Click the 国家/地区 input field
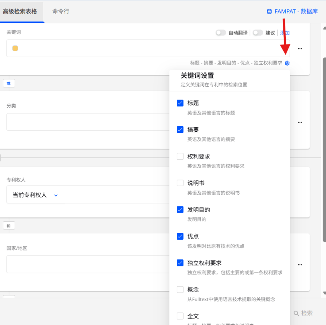Image resolution: width=326 pixels, height=325 pixels. click(88, 264)
